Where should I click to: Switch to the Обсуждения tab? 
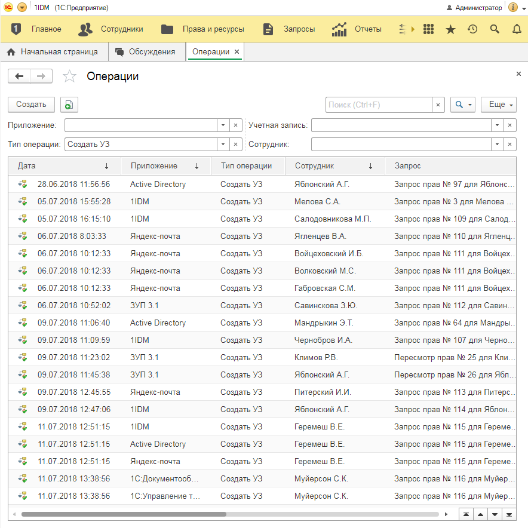click(146, 52)
